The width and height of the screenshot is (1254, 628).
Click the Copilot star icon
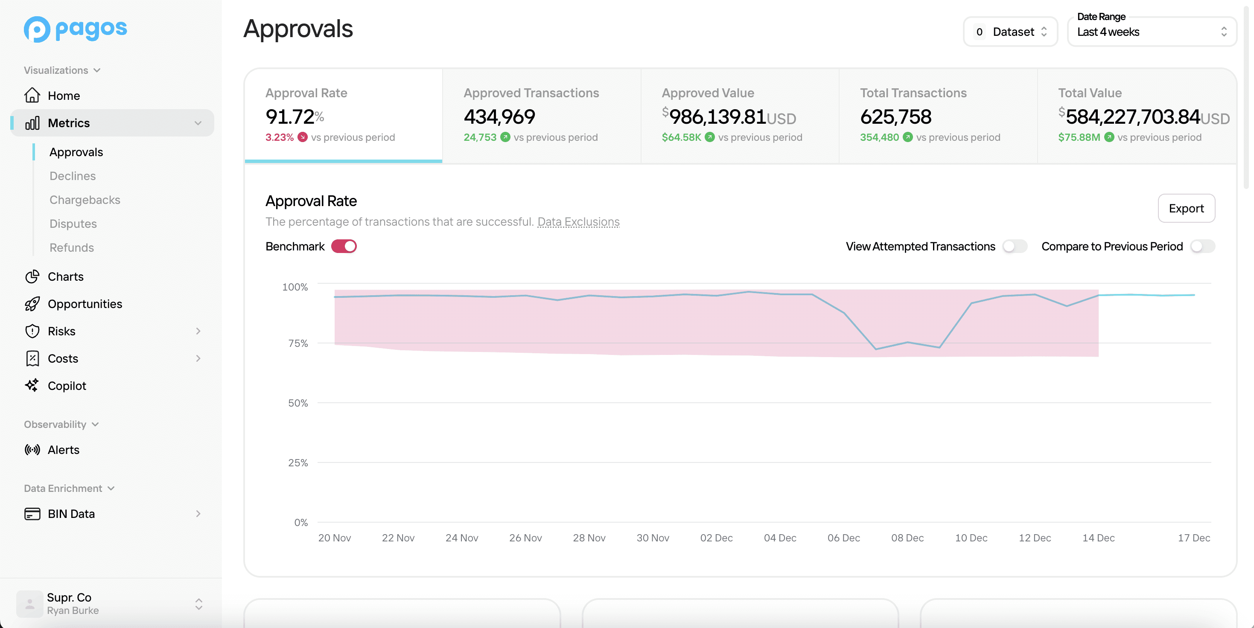[32, 385]
